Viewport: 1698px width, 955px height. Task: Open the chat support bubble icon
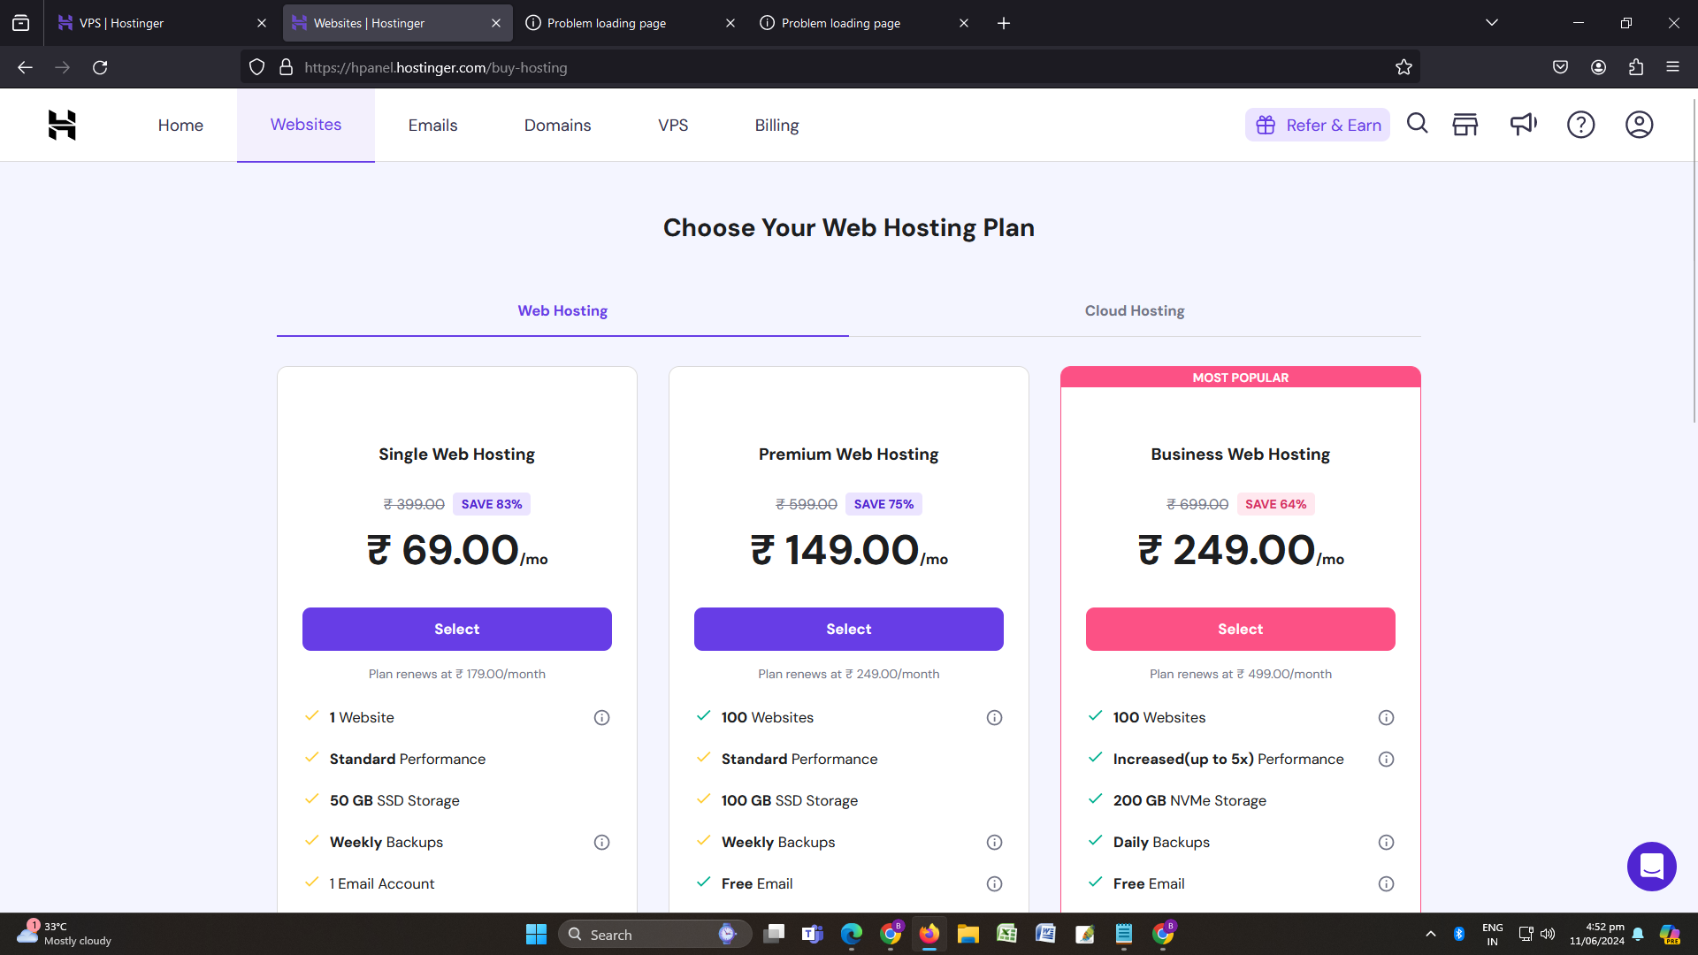1651,867
